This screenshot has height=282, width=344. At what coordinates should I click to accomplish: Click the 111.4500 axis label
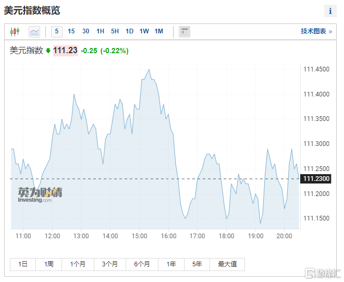[x=316, y=69]
